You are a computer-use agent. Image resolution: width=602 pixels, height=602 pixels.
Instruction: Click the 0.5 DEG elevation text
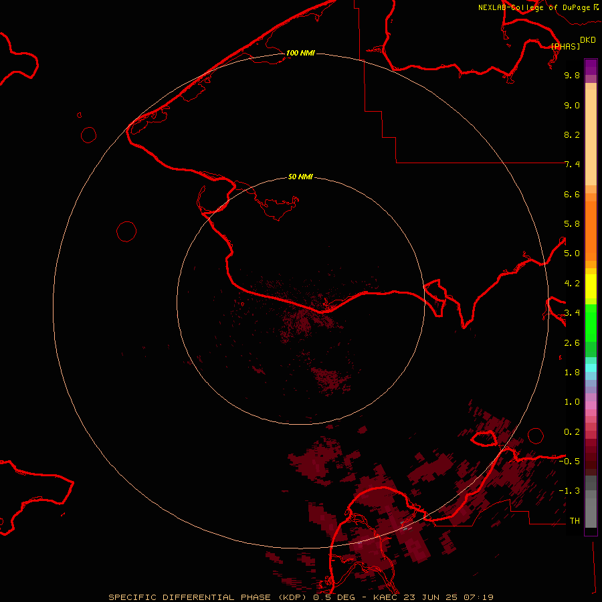point(334,597)
